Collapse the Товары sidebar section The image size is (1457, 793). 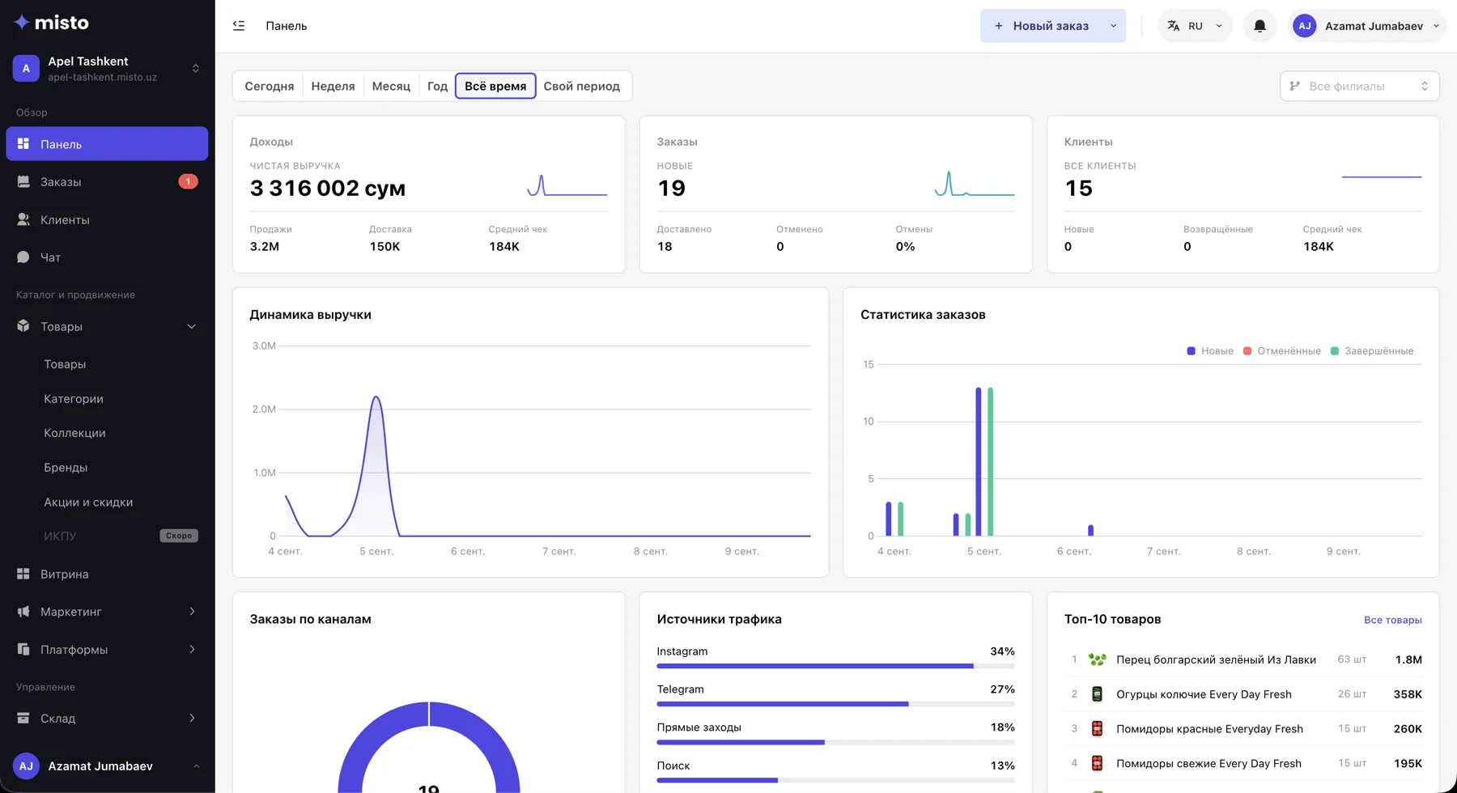[x=192, y=326]
